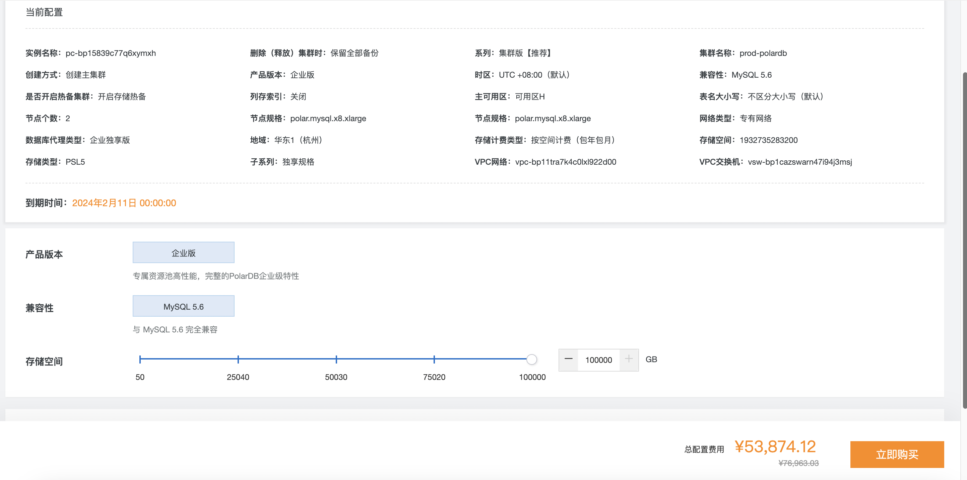The width and height of the screenshot is (967, 480).
Task: Click the 存储空间 slider section label
Action: [44, 362]
